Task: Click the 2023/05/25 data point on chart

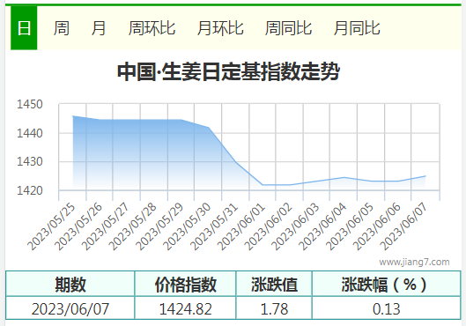Action: click(73, 116)
